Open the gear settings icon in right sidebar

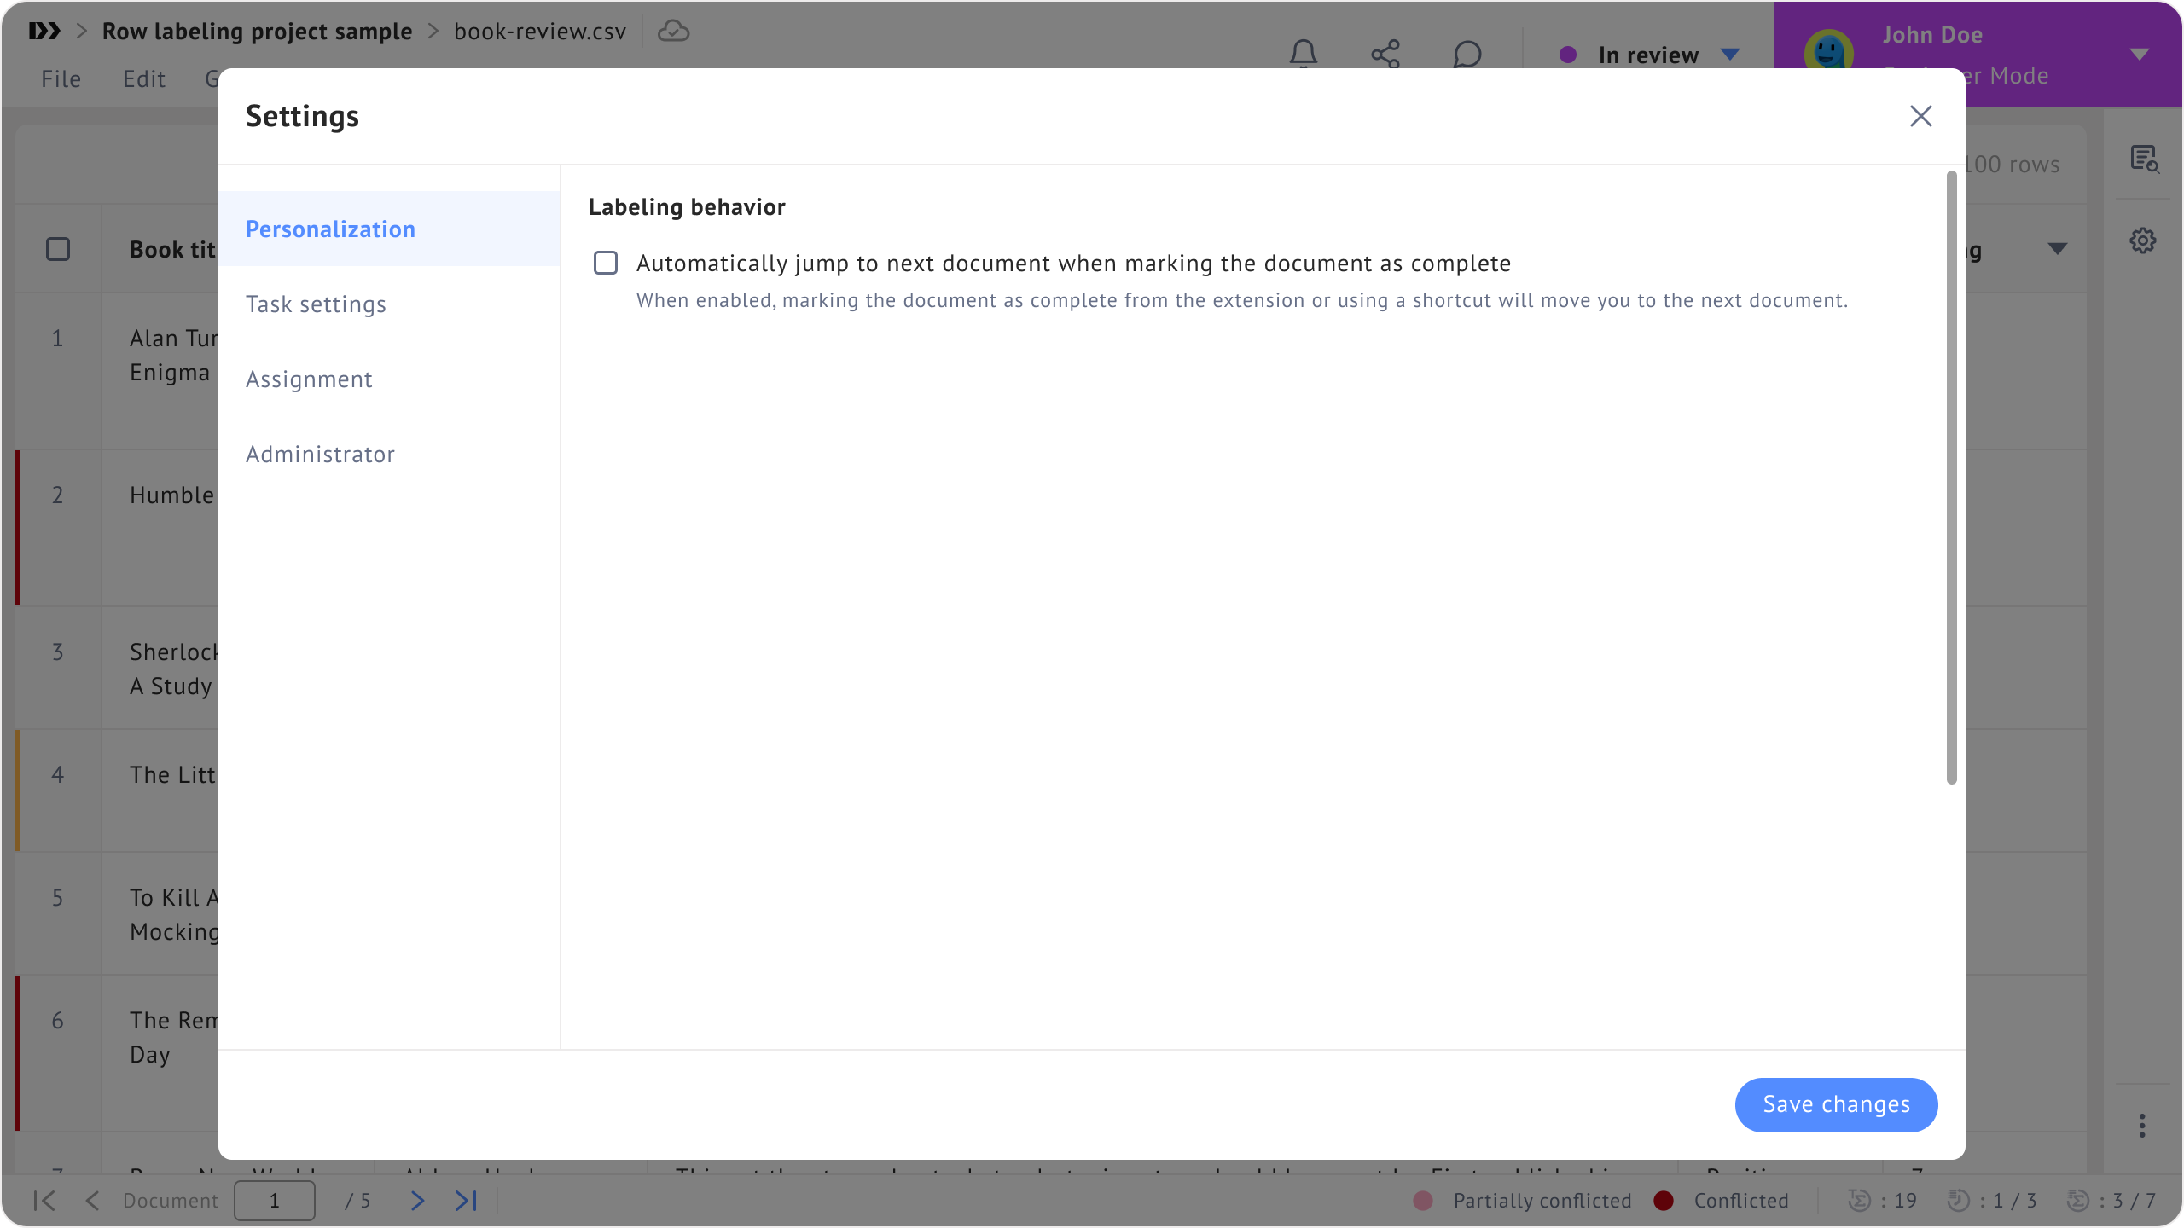click(x=2142, y=240)
